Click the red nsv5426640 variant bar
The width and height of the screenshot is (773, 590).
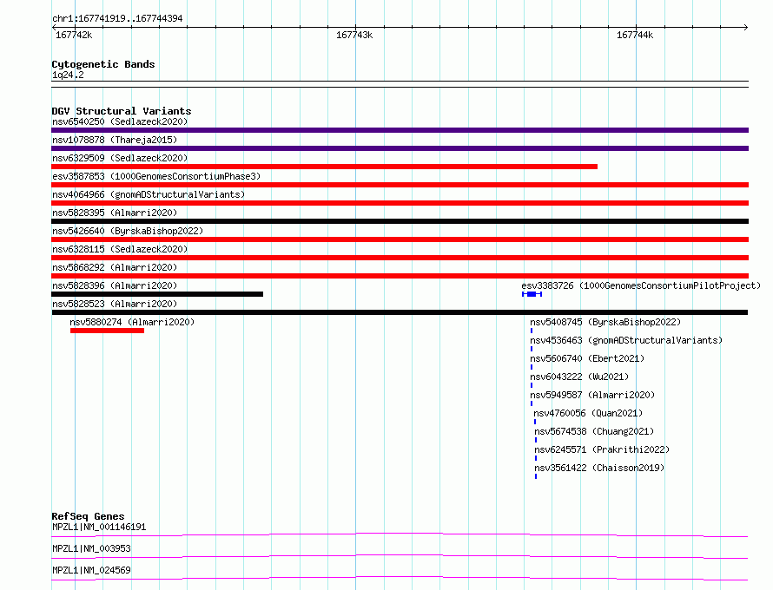(x=400, y=239)
